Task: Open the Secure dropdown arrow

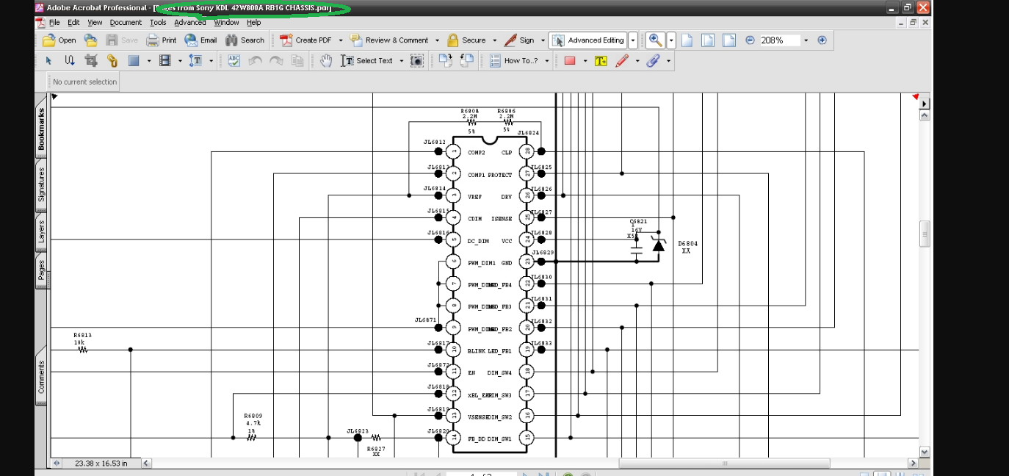Action: pos(494,40)
